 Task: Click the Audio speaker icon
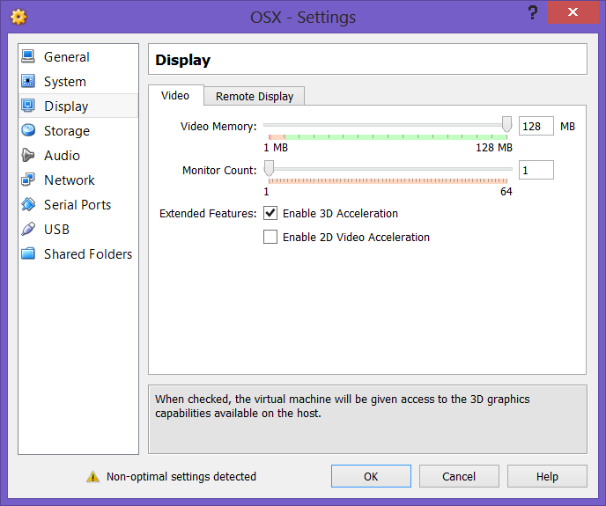coord(28,155)
